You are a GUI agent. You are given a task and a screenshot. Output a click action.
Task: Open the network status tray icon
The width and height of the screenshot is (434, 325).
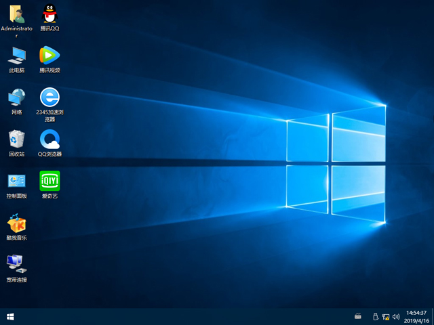click(x=386, y=317)
